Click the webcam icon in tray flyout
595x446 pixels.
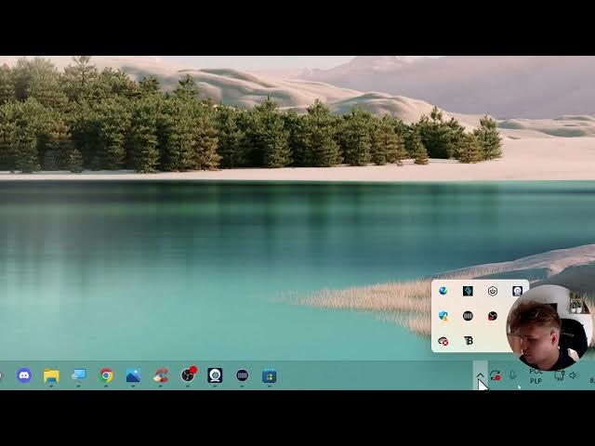click(x=517, y=291)
